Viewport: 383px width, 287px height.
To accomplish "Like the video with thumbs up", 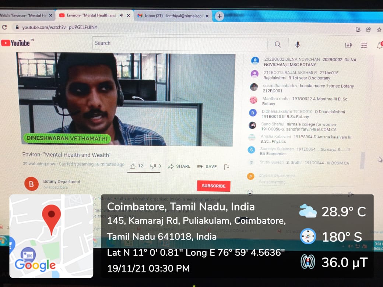I will [x=133, y=166].
